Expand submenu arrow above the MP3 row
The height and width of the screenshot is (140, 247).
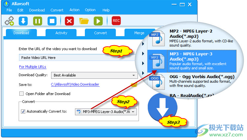(x=143, y=53)
